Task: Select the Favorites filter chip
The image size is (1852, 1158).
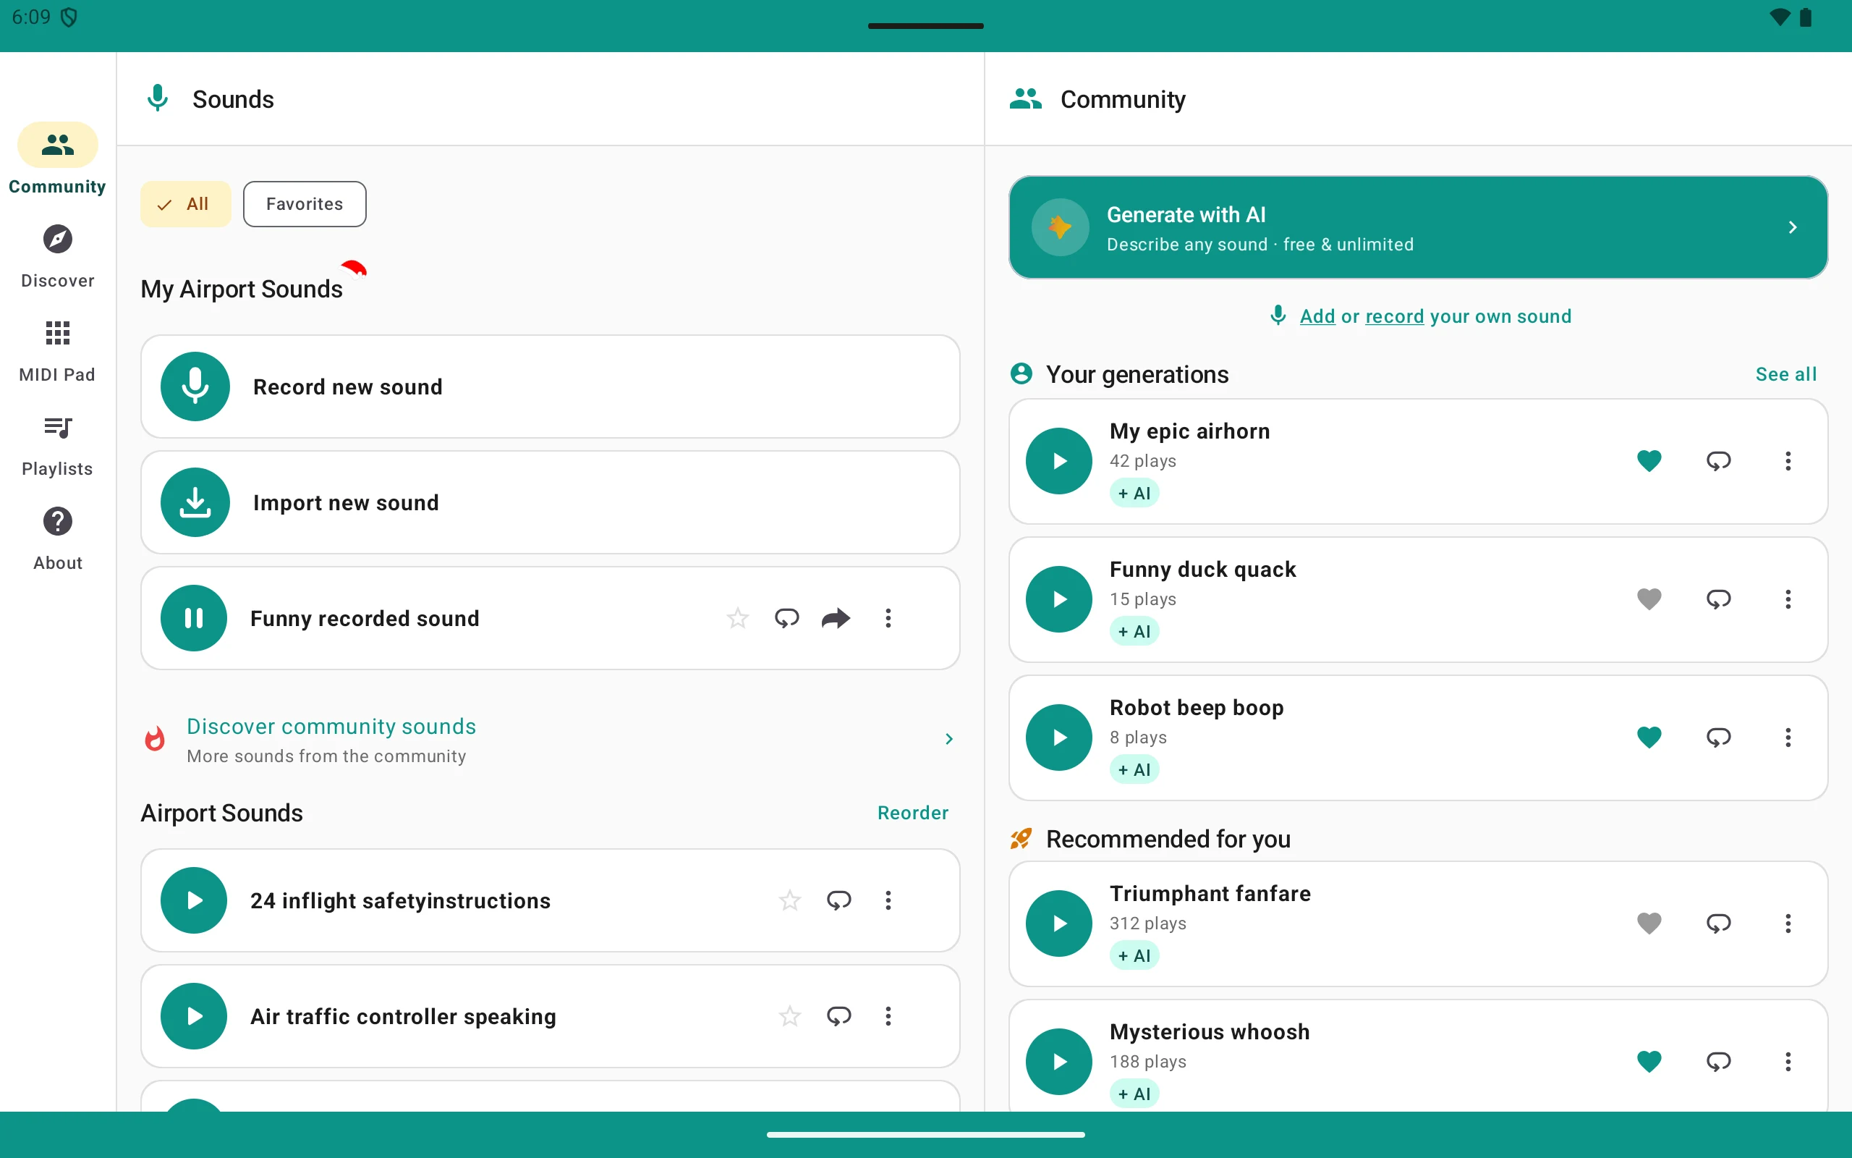Action: pos(305,203)
